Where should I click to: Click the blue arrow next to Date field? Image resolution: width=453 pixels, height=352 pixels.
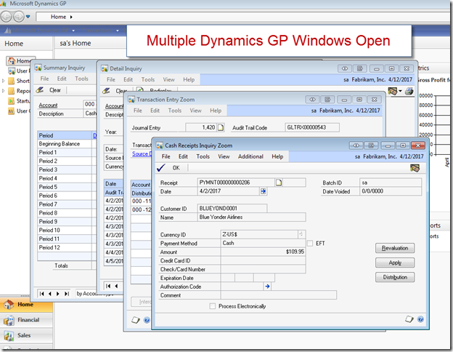tap(263, 191)
